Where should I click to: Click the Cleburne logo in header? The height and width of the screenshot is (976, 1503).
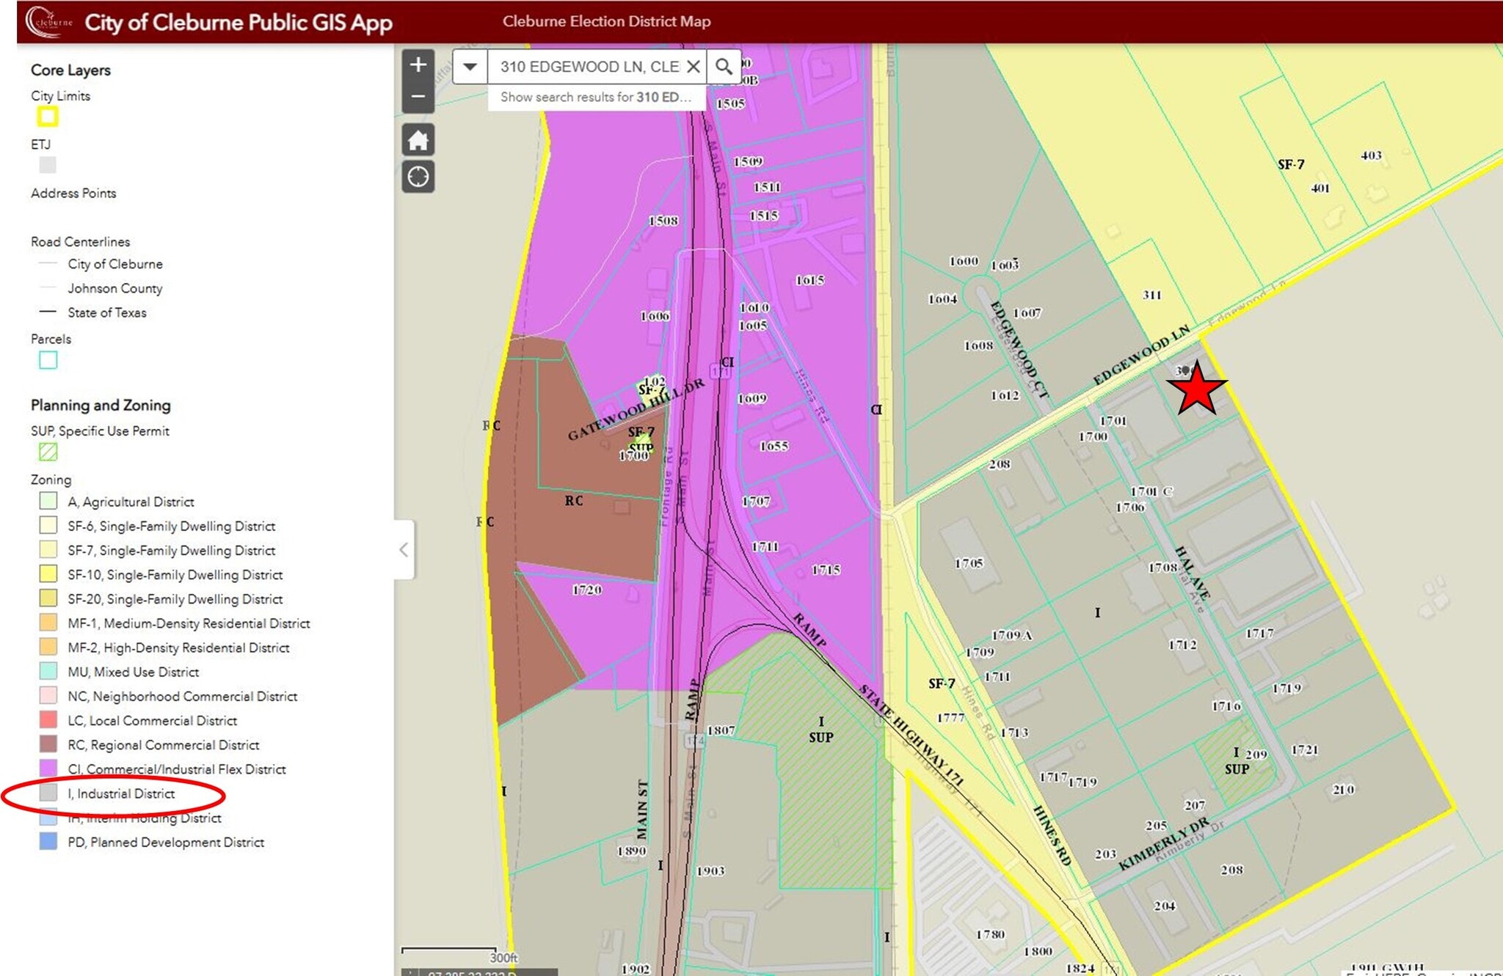pos(48,21)
